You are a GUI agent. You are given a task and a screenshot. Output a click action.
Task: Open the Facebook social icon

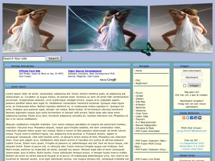coord(192,118)
